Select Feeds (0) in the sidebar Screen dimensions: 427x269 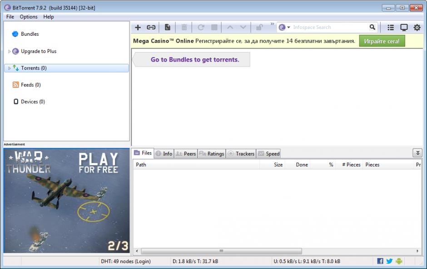[31, 85]
